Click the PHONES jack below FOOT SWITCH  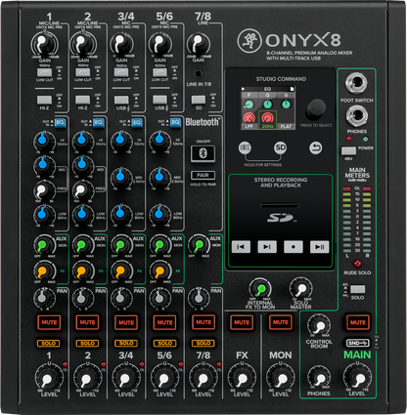pyautogui.click(x=357, y=115)
